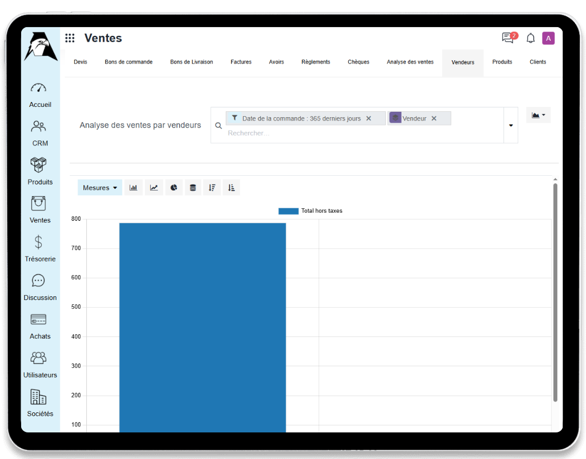Remove the Date de la commande filter
The height and width of the screenshot is (459, 586).
point(368,118)
